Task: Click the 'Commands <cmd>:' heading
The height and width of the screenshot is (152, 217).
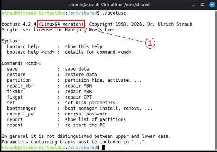Action: [21, 64]
